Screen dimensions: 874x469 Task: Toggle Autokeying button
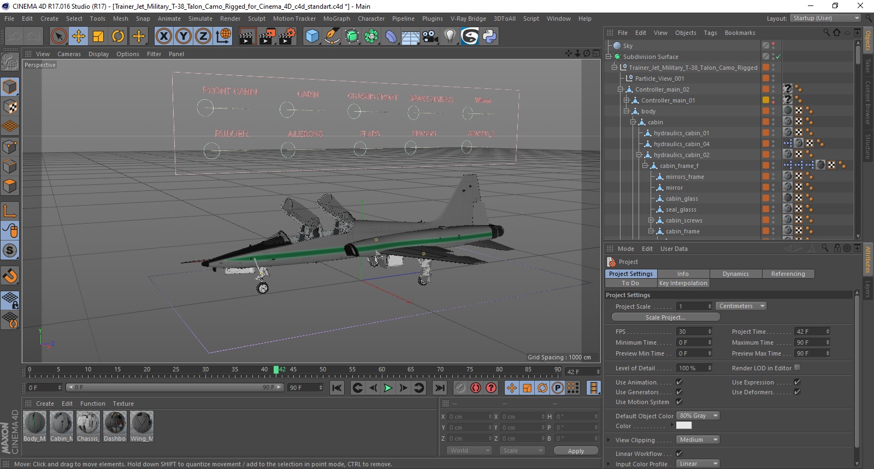point(476,388)
